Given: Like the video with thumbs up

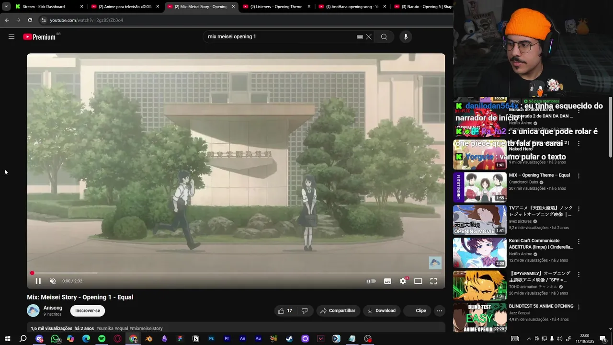Looking at the screenshot, I should [x=285, y=310].
